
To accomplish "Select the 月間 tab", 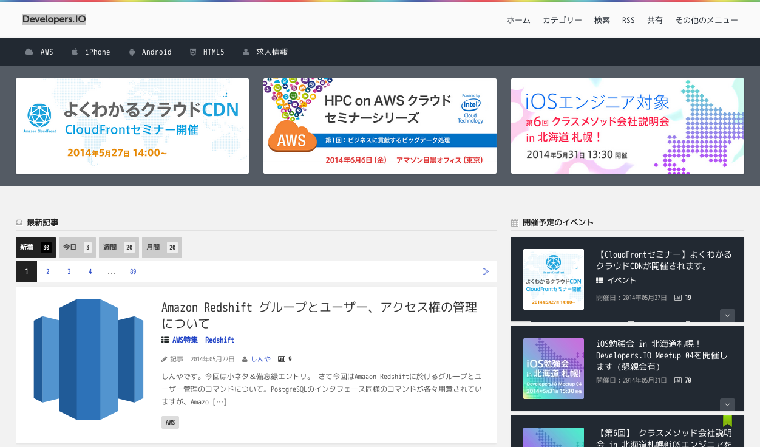I will [162, 247].
